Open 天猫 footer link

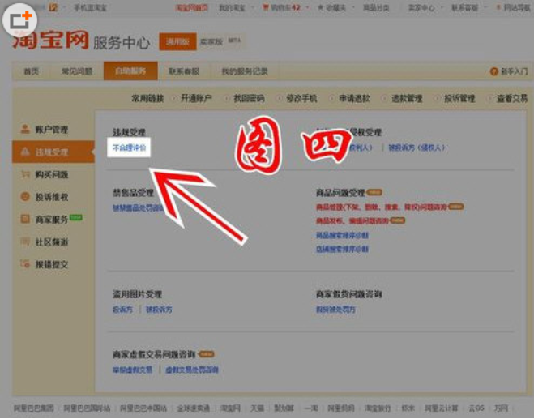coord(257,408)
